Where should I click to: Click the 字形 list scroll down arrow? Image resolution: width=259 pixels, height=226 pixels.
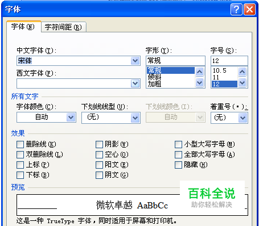click(200, 82)
